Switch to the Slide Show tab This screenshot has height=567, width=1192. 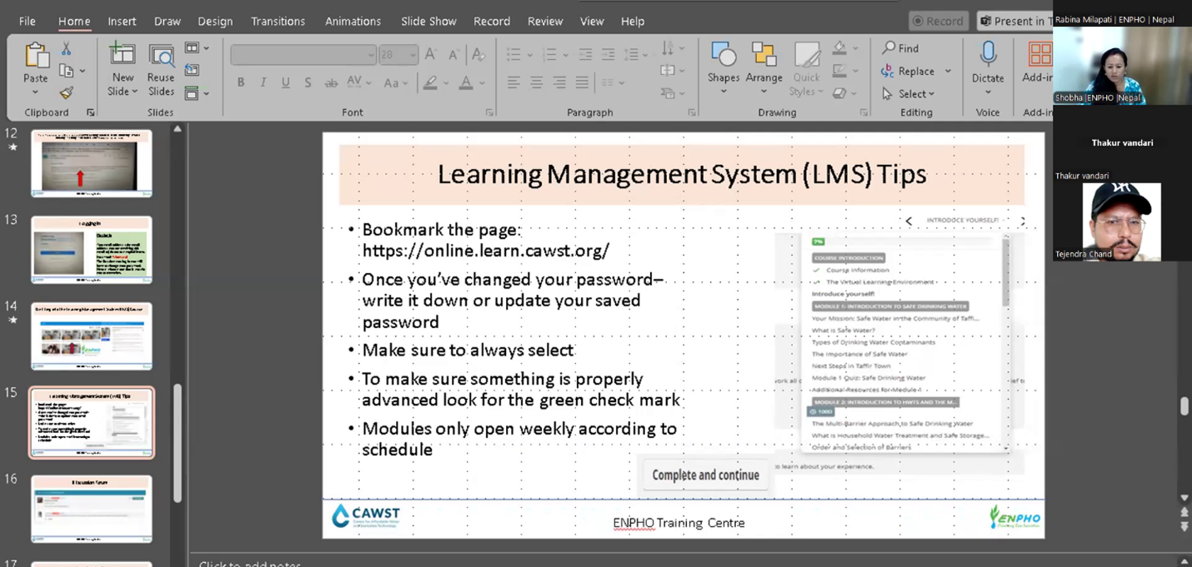[428, 21]
